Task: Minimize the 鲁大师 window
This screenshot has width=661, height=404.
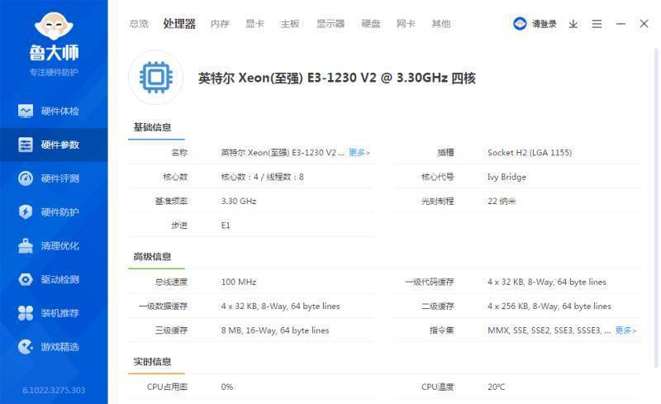Action: tap(621, 24)
